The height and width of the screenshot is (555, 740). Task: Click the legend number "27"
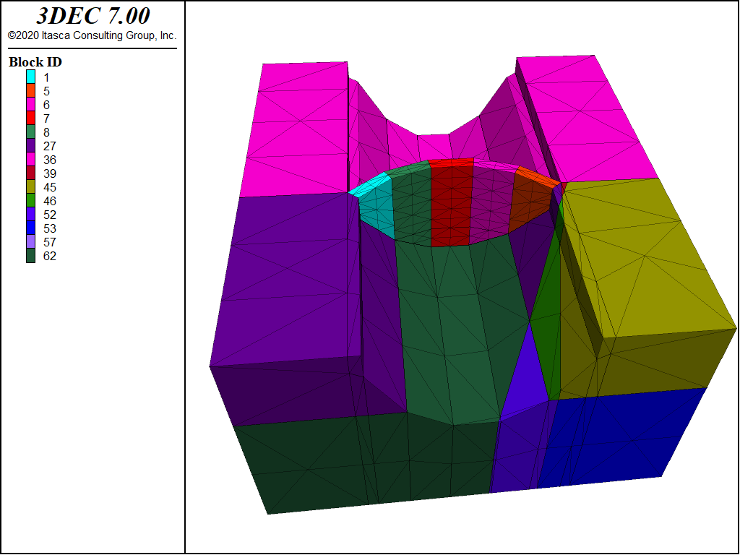click(x=50, y=146)
